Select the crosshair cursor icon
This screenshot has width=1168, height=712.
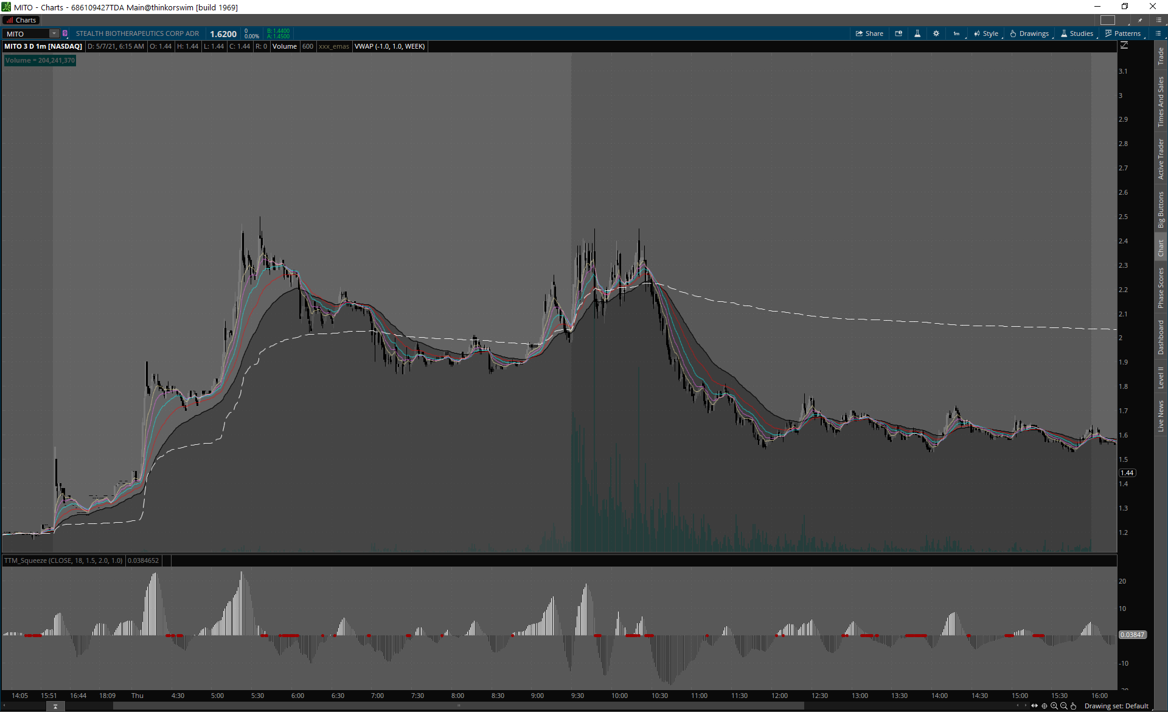pyautogui.click(x=1045, y=706)
